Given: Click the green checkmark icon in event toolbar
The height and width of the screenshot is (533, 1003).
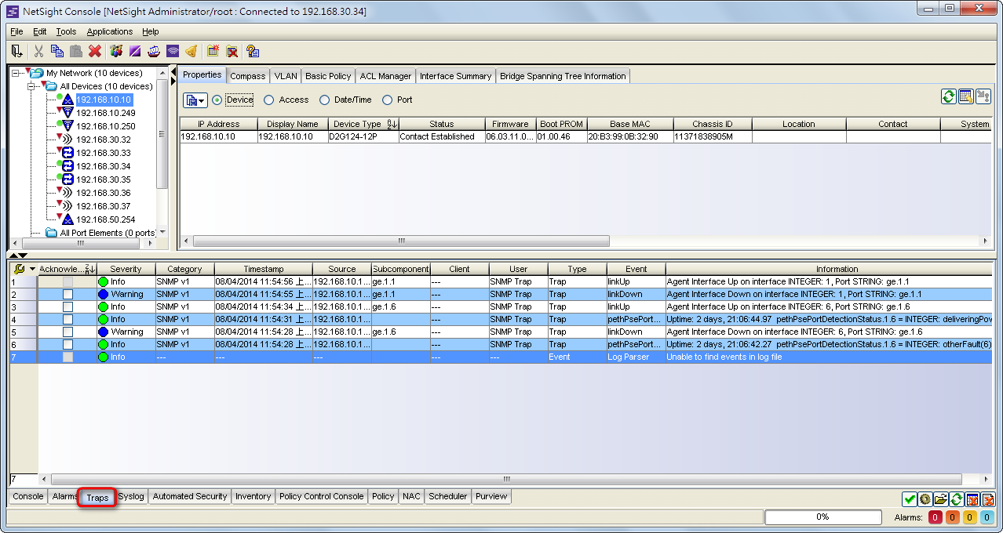Looking at the screenshot, I should [910, 499].
